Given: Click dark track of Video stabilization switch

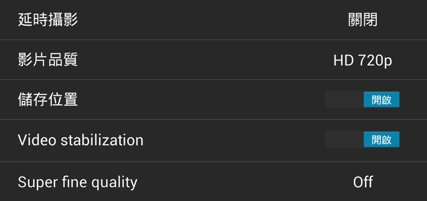Looking at the screenshot, I should click(x=344, y=140).
